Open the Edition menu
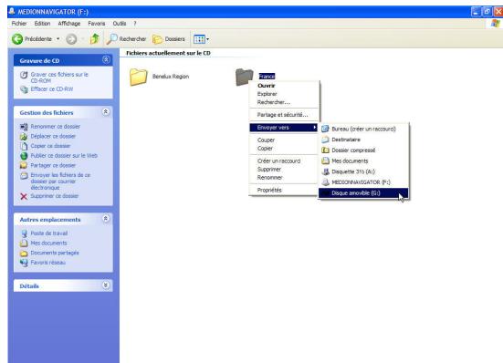 pyautogui.click(x=42, y=24)
